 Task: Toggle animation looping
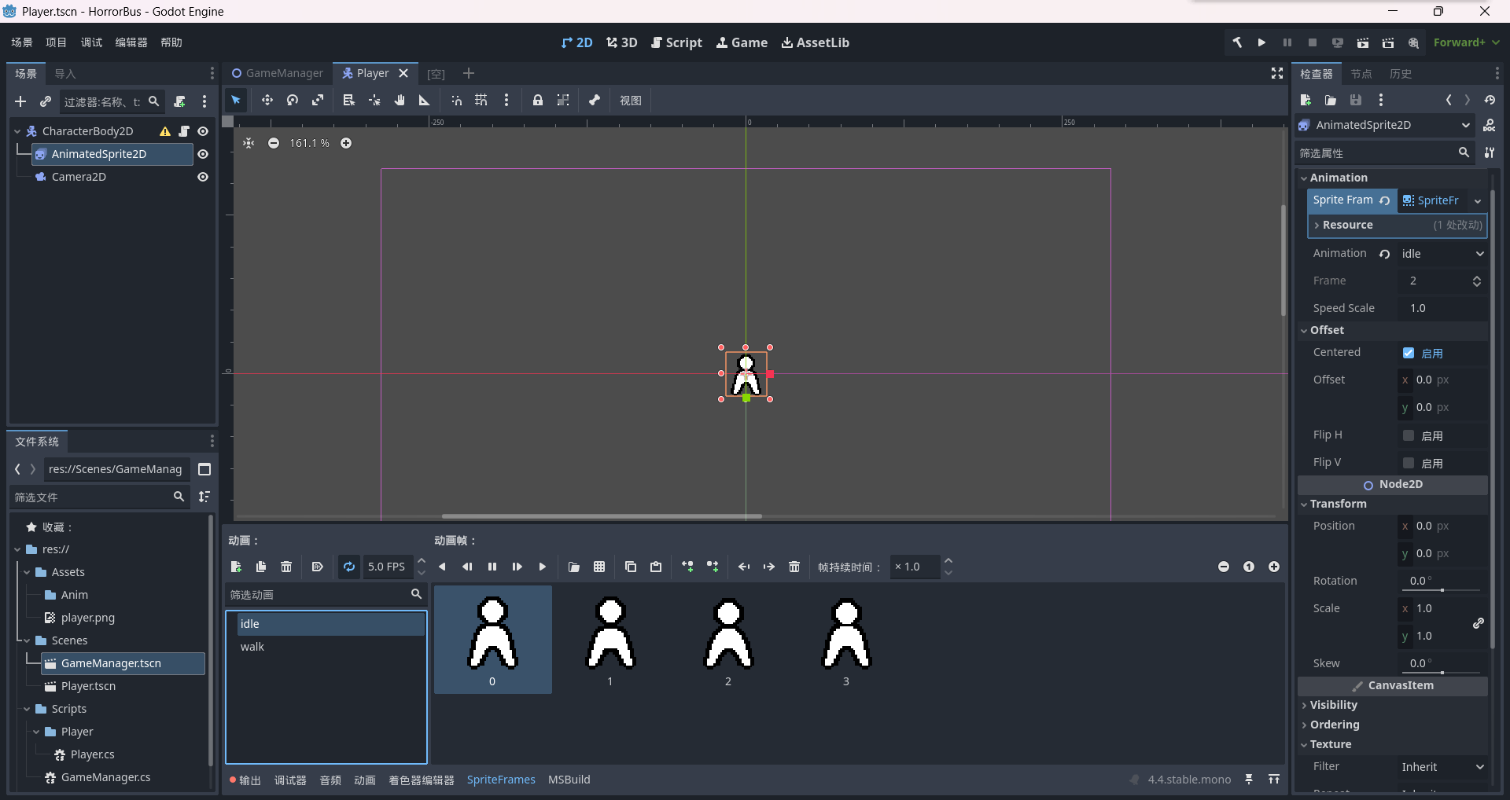[x=349, y=567]
